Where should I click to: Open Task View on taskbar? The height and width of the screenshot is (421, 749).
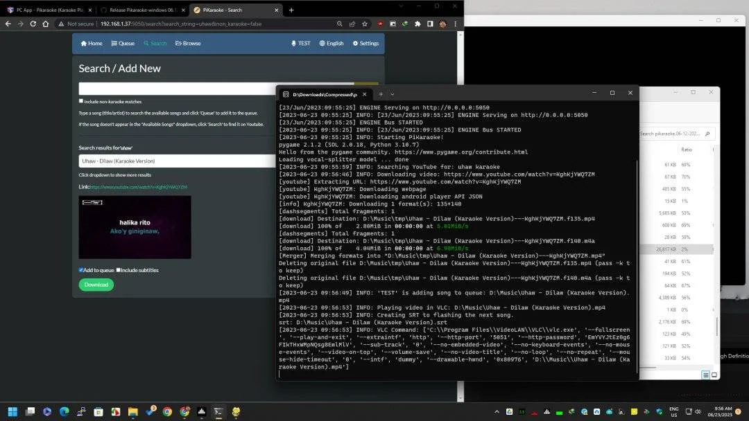pyautogui.click(x=30, y=411)
